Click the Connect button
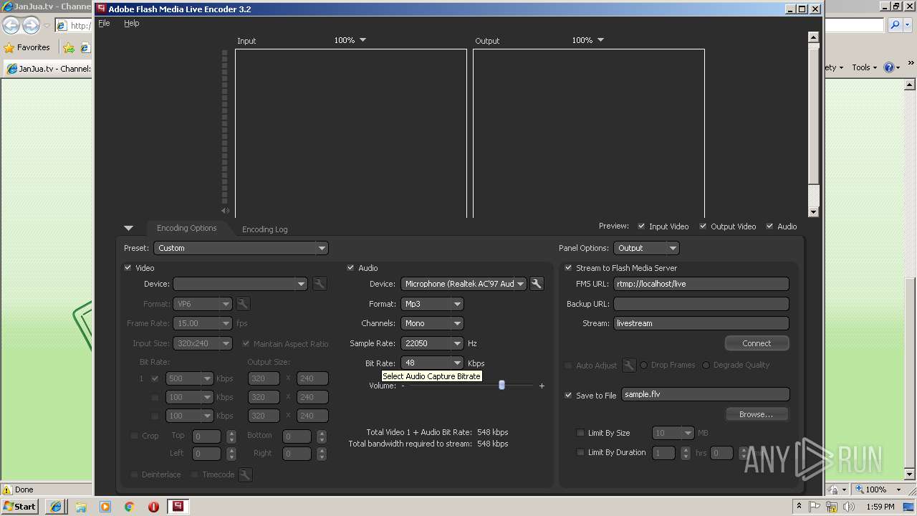 [x=757, y=343]
